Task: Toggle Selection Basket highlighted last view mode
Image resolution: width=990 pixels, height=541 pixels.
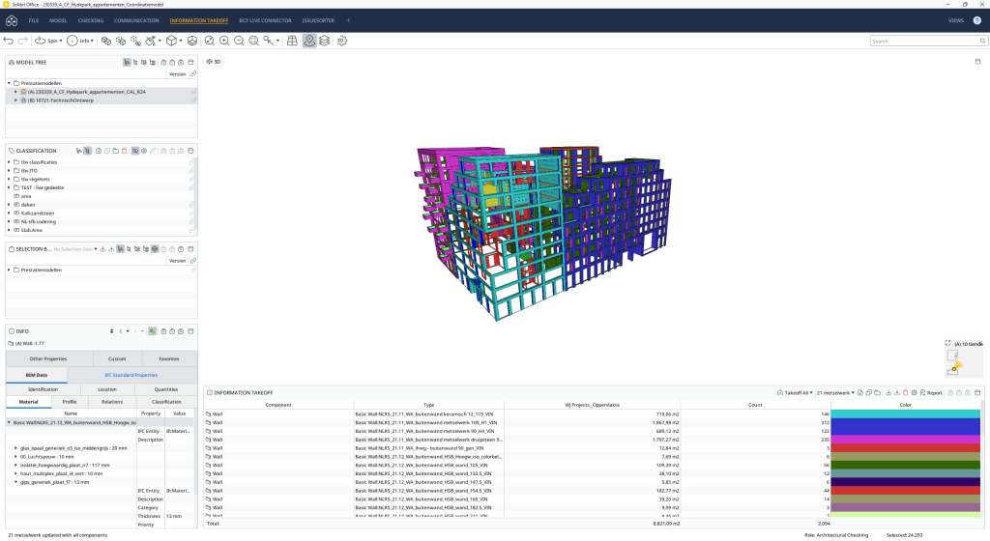Action: tap(155, 249)
